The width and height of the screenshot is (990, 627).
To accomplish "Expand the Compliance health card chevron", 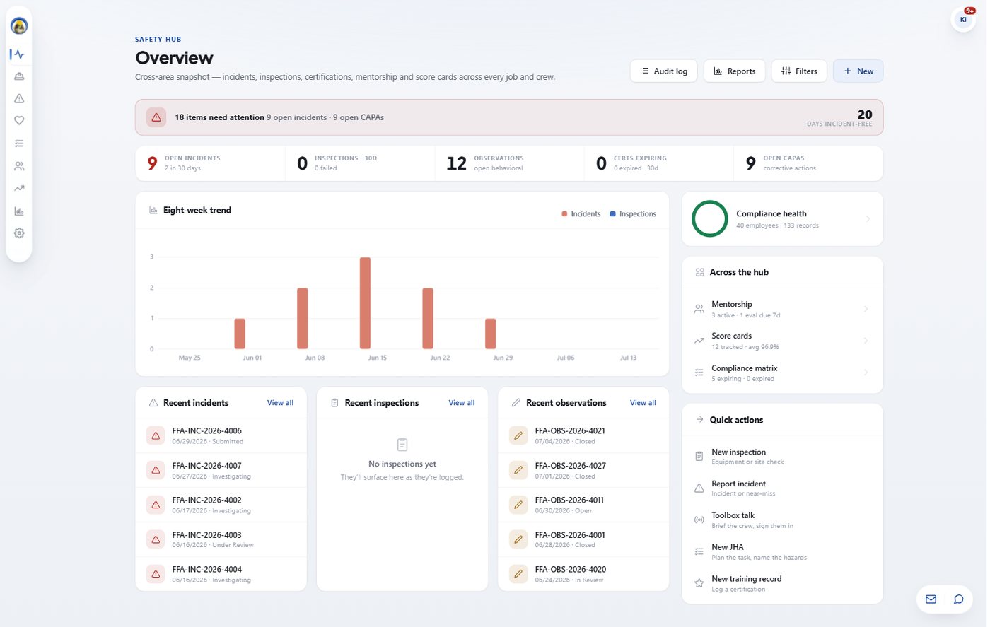I will pyautogui.click(x=868, y=219).
